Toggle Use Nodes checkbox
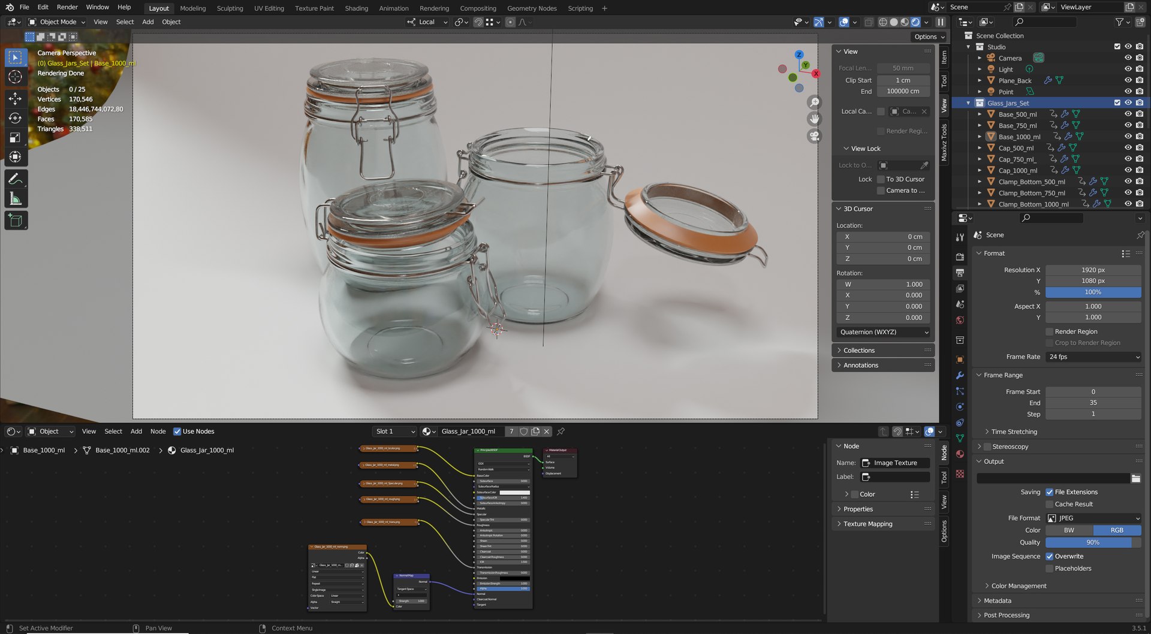The height and width of the screenshot is (634, 1151). pos(177,431)
